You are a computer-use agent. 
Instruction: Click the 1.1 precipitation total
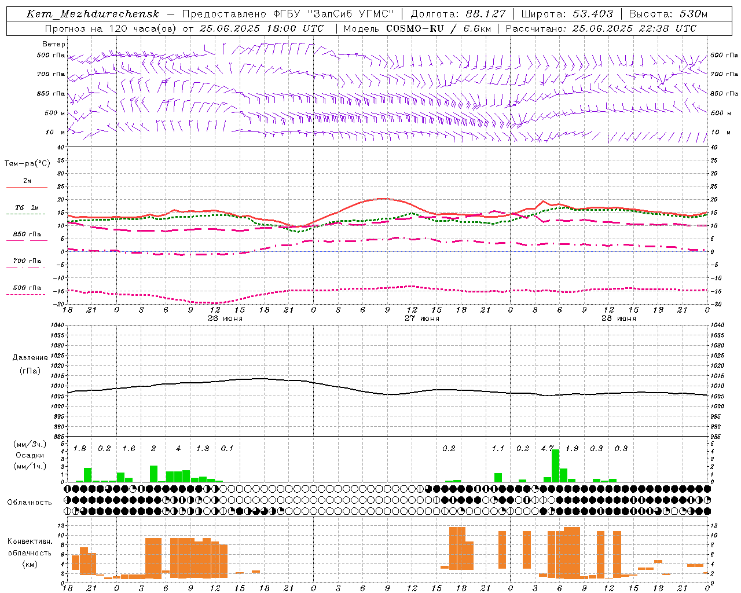click(x=498, y=448)
